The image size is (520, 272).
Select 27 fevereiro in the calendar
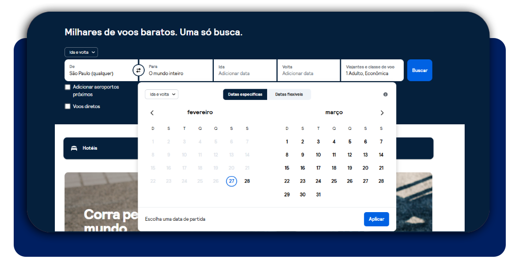point(232,181)
